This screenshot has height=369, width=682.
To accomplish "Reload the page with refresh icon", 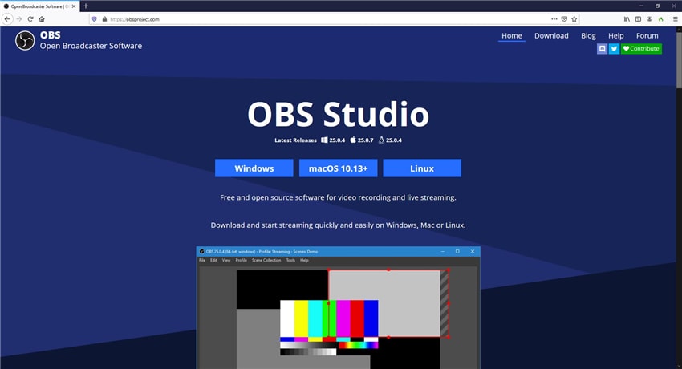I will click(x=30, y=19).
